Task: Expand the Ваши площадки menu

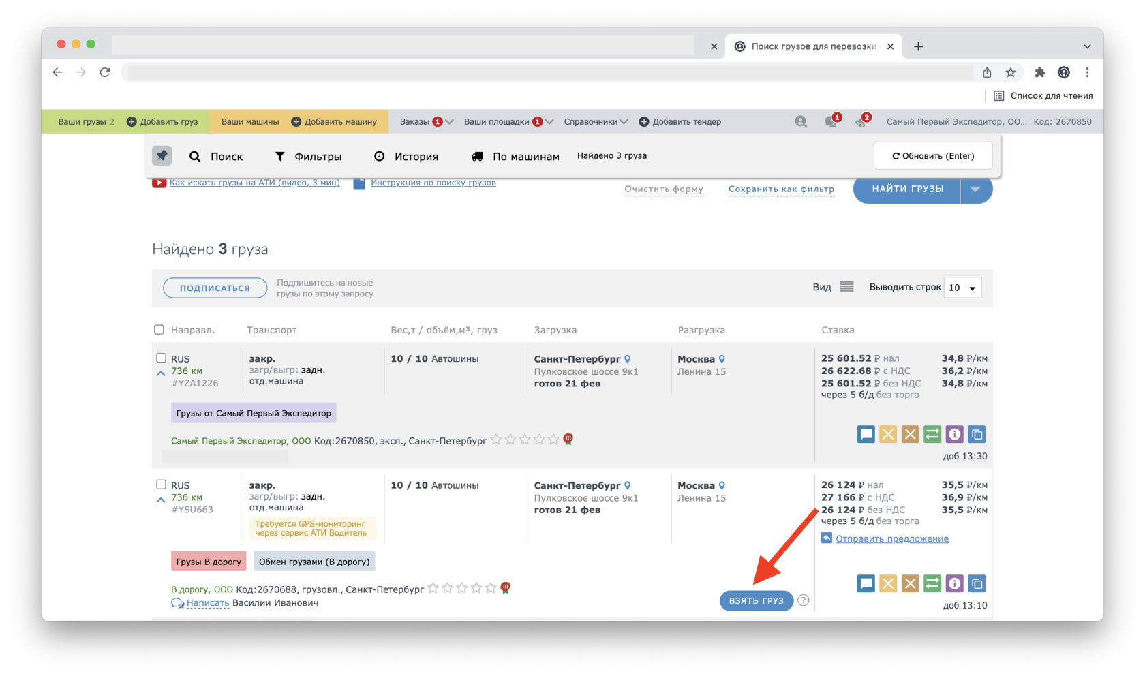Action: [508, 122]
